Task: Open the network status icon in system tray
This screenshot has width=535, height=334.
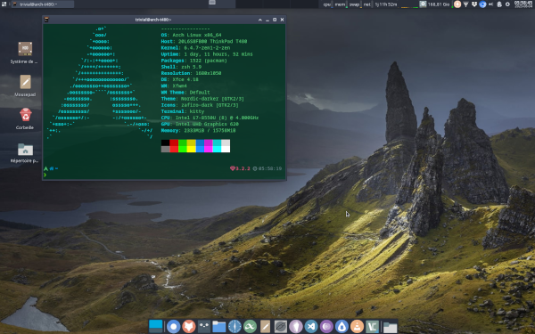Action: tap(466, 4)
